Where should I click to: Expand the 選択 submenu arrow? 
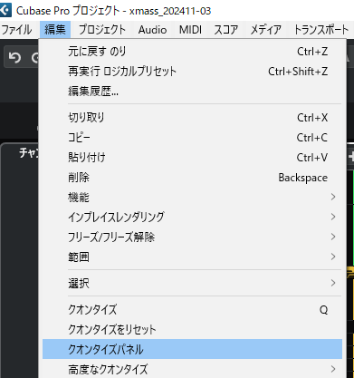pos(333,283)
